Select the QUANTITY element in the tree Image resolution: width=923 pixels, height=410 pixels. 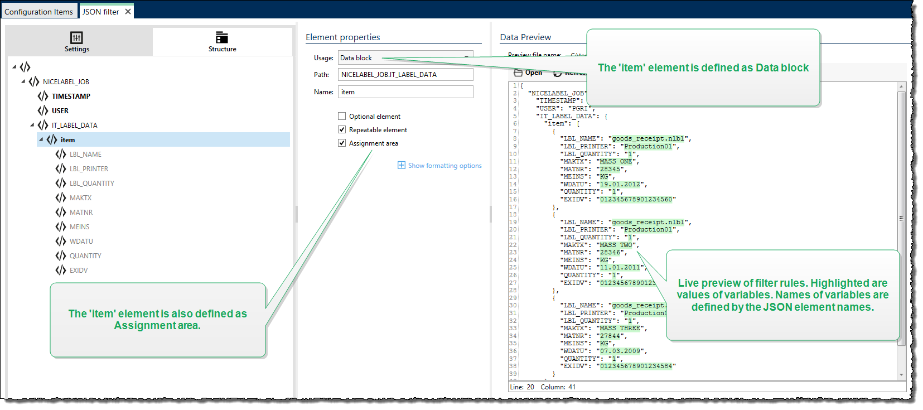[x=85, y=255]
